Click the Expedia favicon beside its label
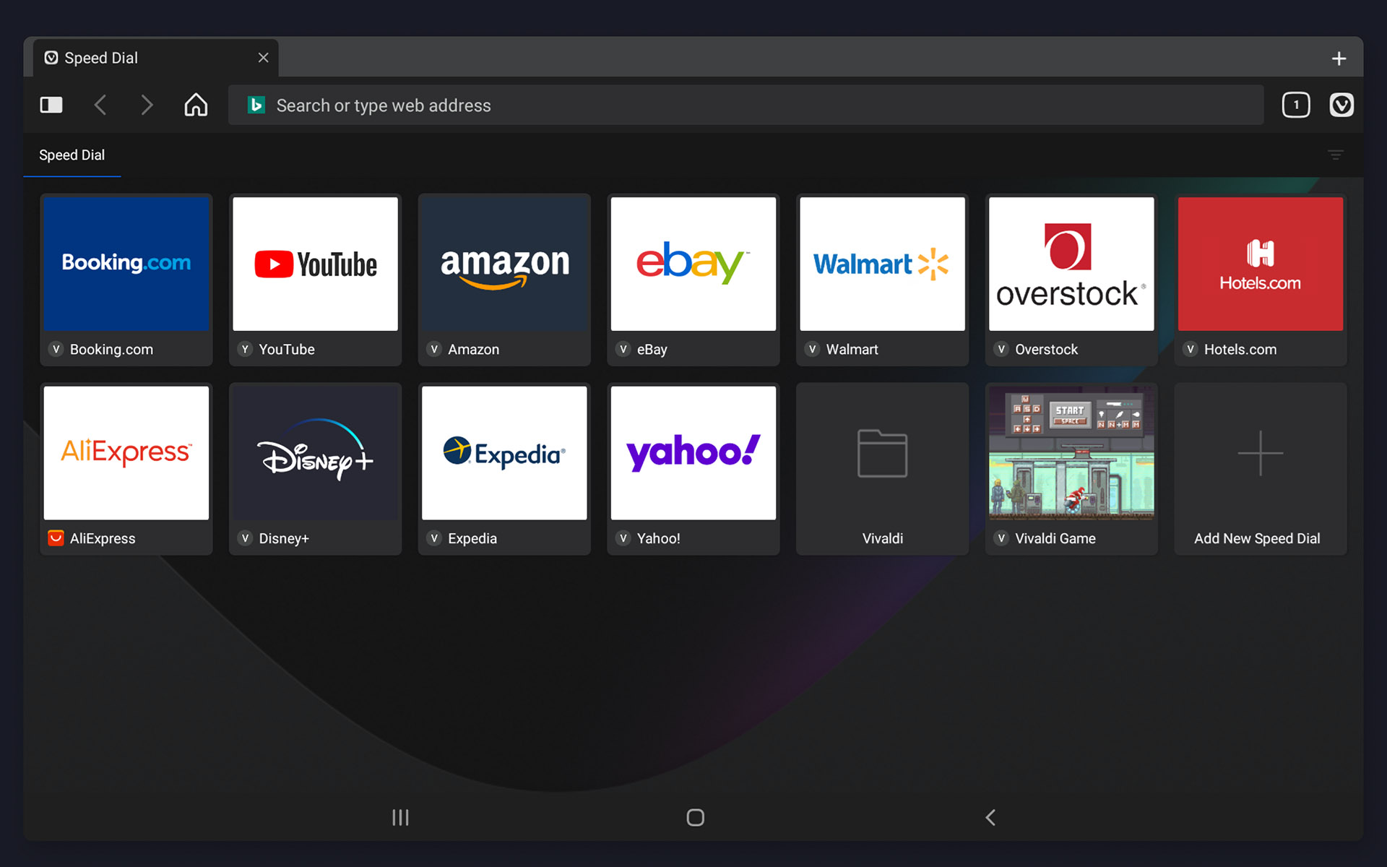 click(434, 538)
